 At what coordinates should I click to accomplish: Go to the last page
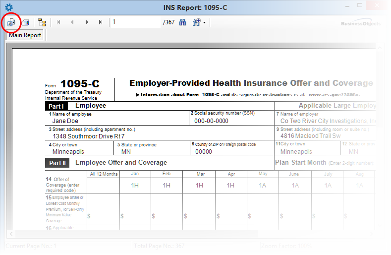(101, 22)
